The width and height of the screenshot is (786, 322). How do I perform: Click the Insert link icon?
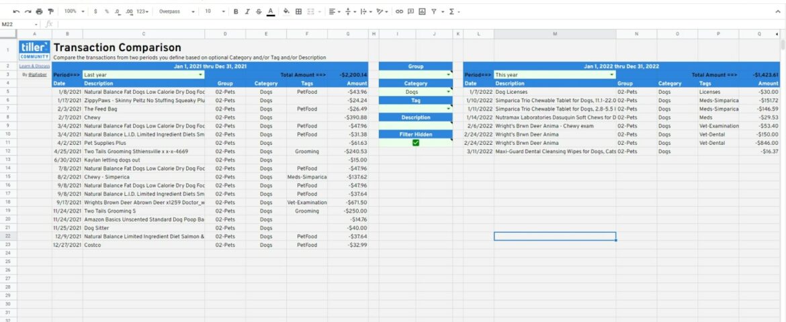coord(399,11)
